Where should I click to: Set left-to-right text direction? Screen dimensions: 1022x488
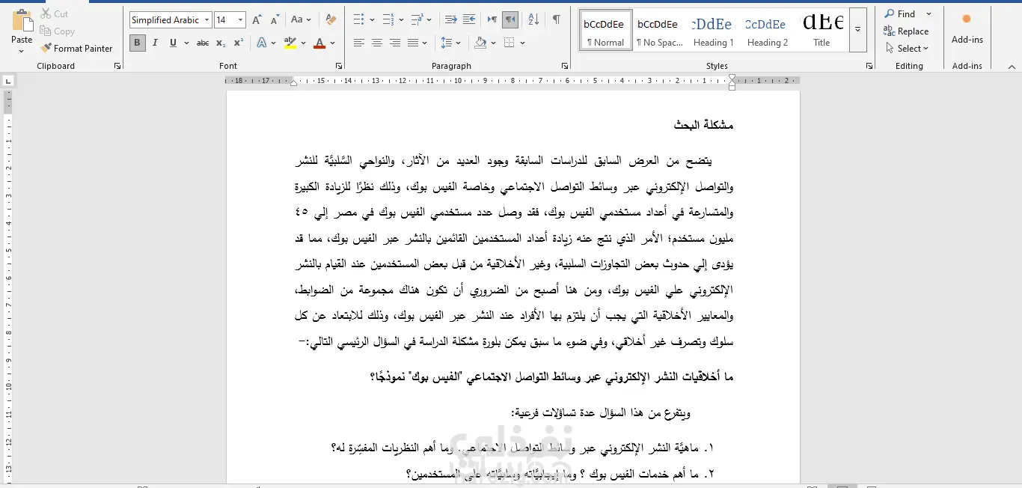click(x=492, y=20)
